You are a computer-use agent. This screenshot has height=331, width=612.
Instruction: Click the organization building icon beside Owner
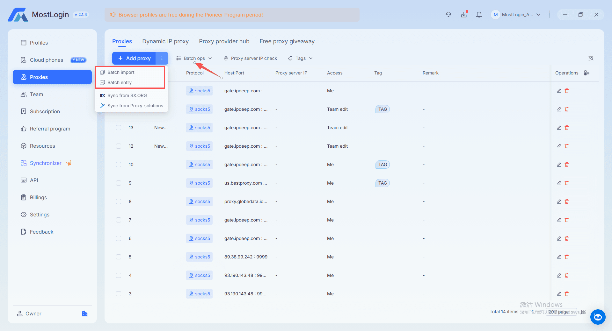coord(85,313)
